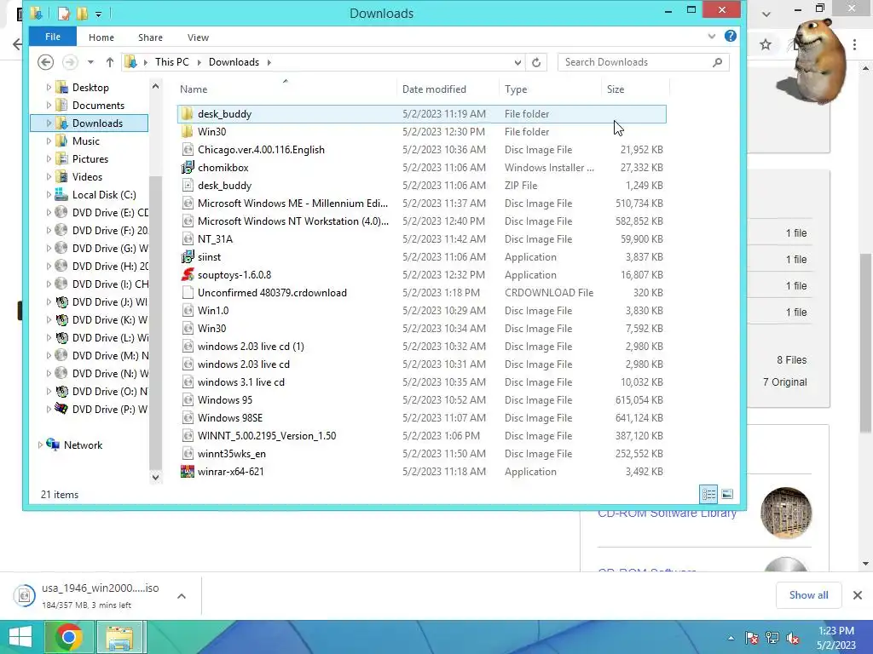Select the siinst application icon

click(188, 257)
